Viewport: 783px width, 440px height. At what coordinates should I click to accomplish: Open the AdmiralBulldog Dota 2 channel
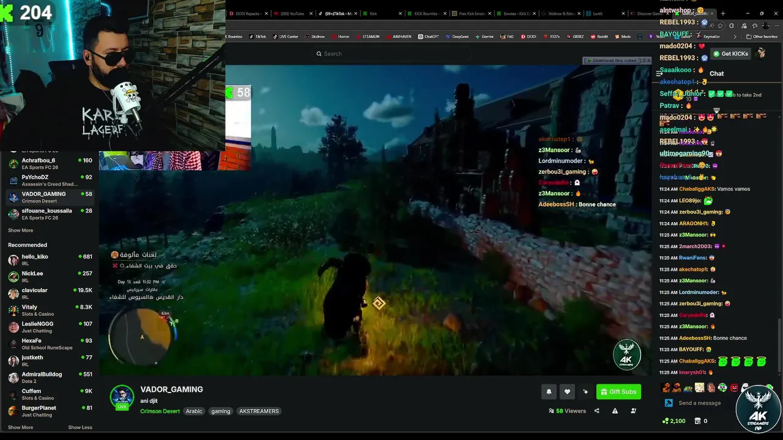pyautogui.click(x=49, y=377)
